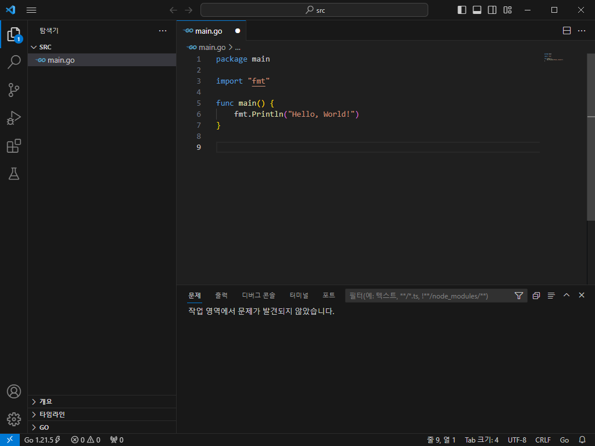
Task: Click the Accounts icon
Action: click(14, 391)
